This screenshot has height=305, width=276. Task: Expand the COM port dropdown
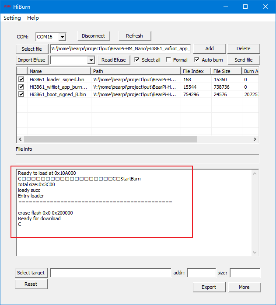(62, 37)
